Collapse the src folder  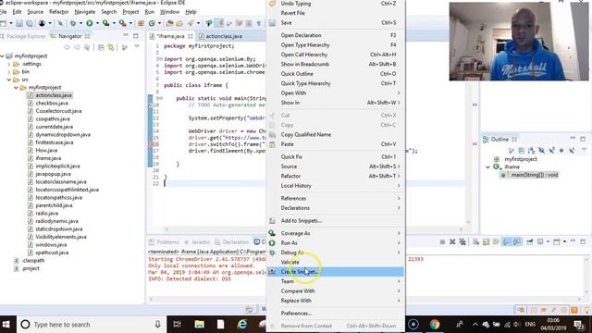(9, 80)
